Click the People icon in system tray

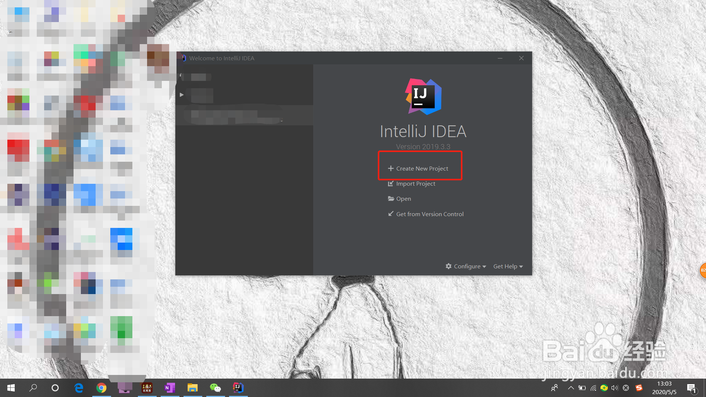point(555,388)
